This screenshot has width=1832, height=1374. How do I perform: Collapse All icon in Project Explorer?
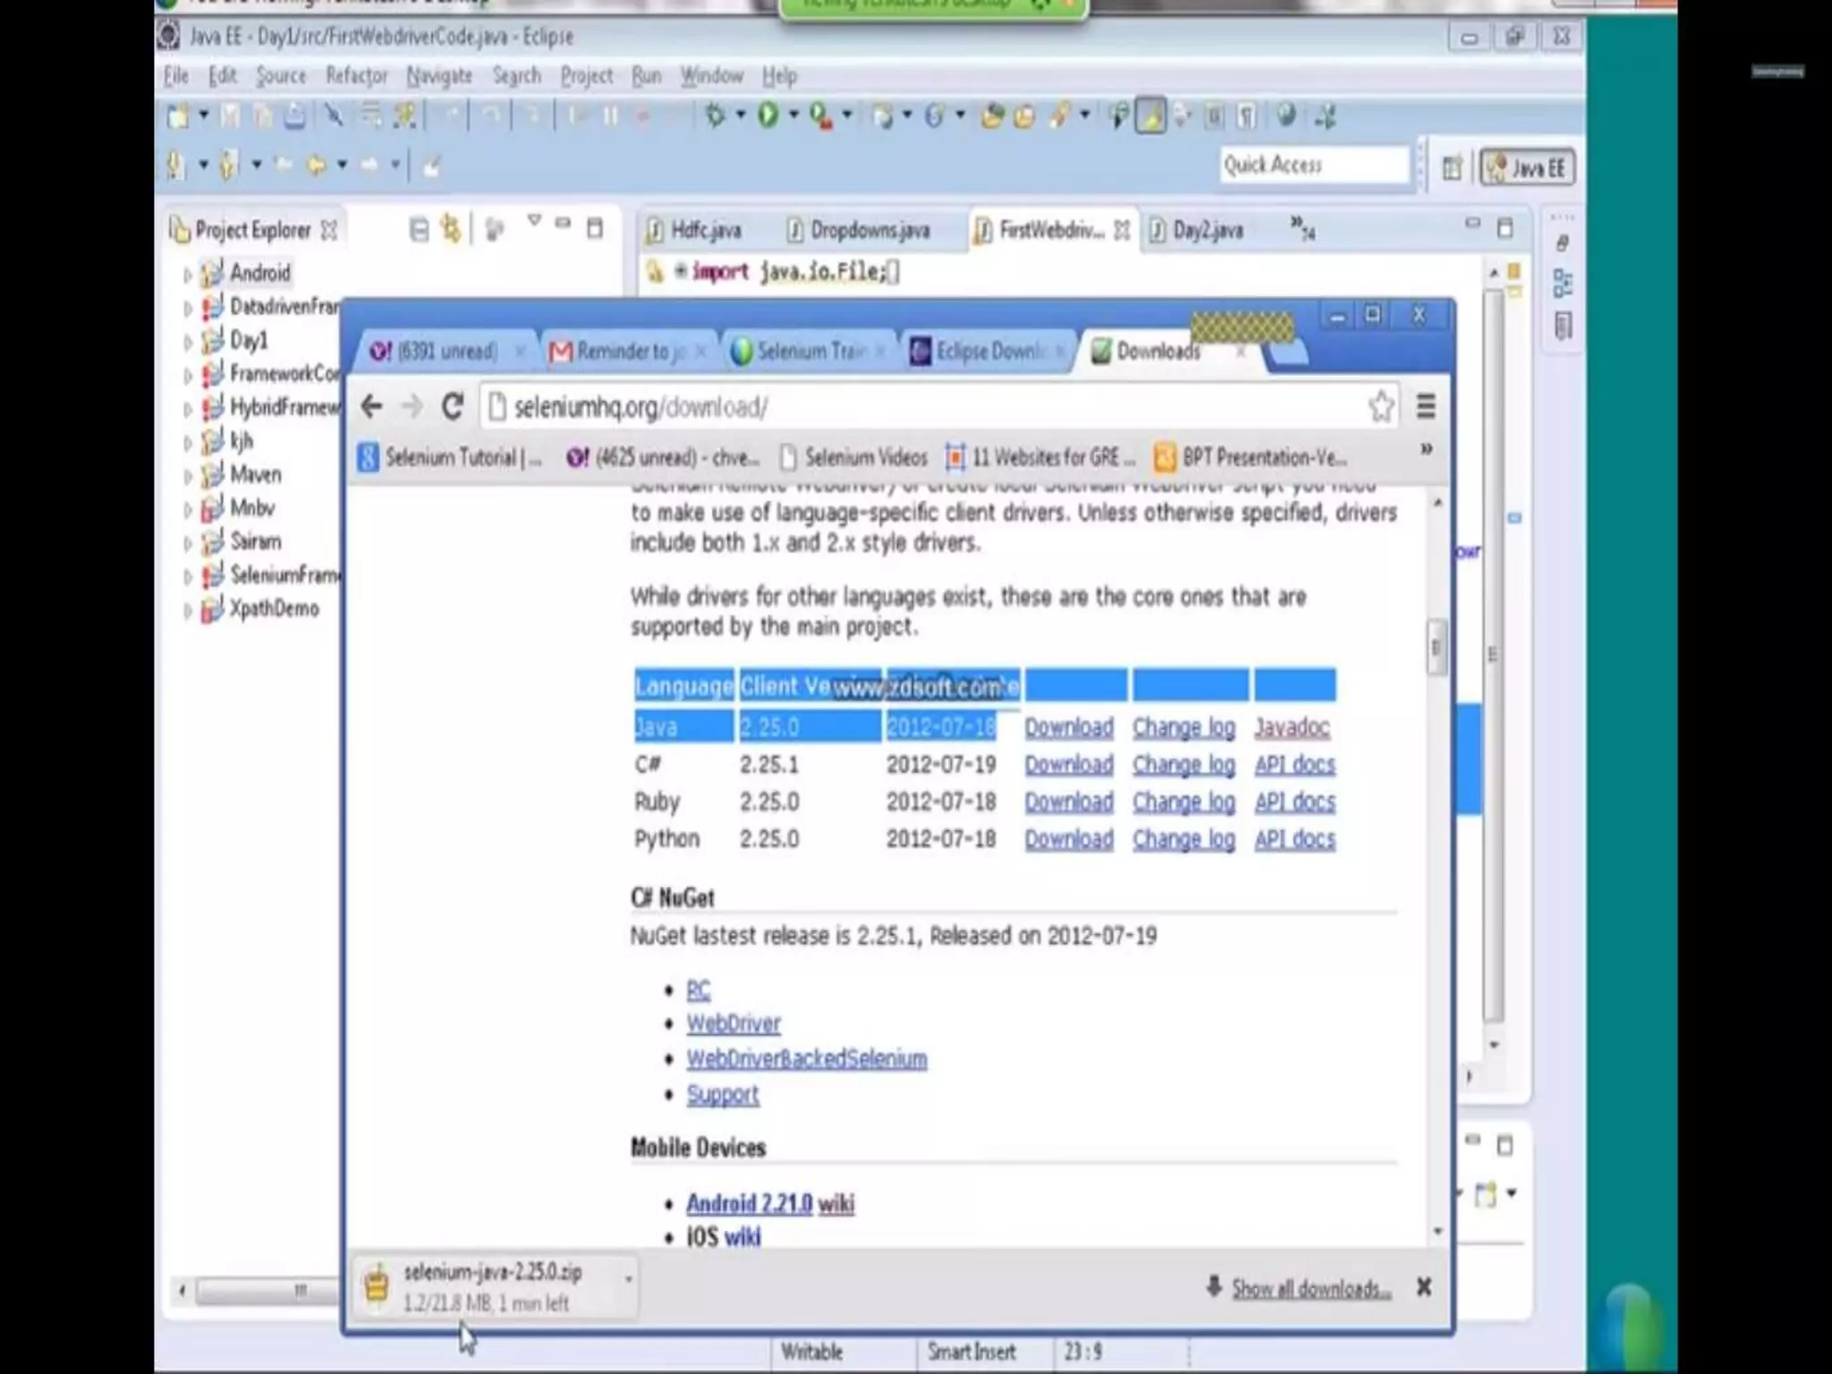pyautogui.click(x=419, y=230)
